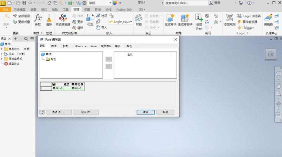The width and height of the screenshot is (282, 157).
Task: Click 登录 (Sign in)
Action: (215, 3)
